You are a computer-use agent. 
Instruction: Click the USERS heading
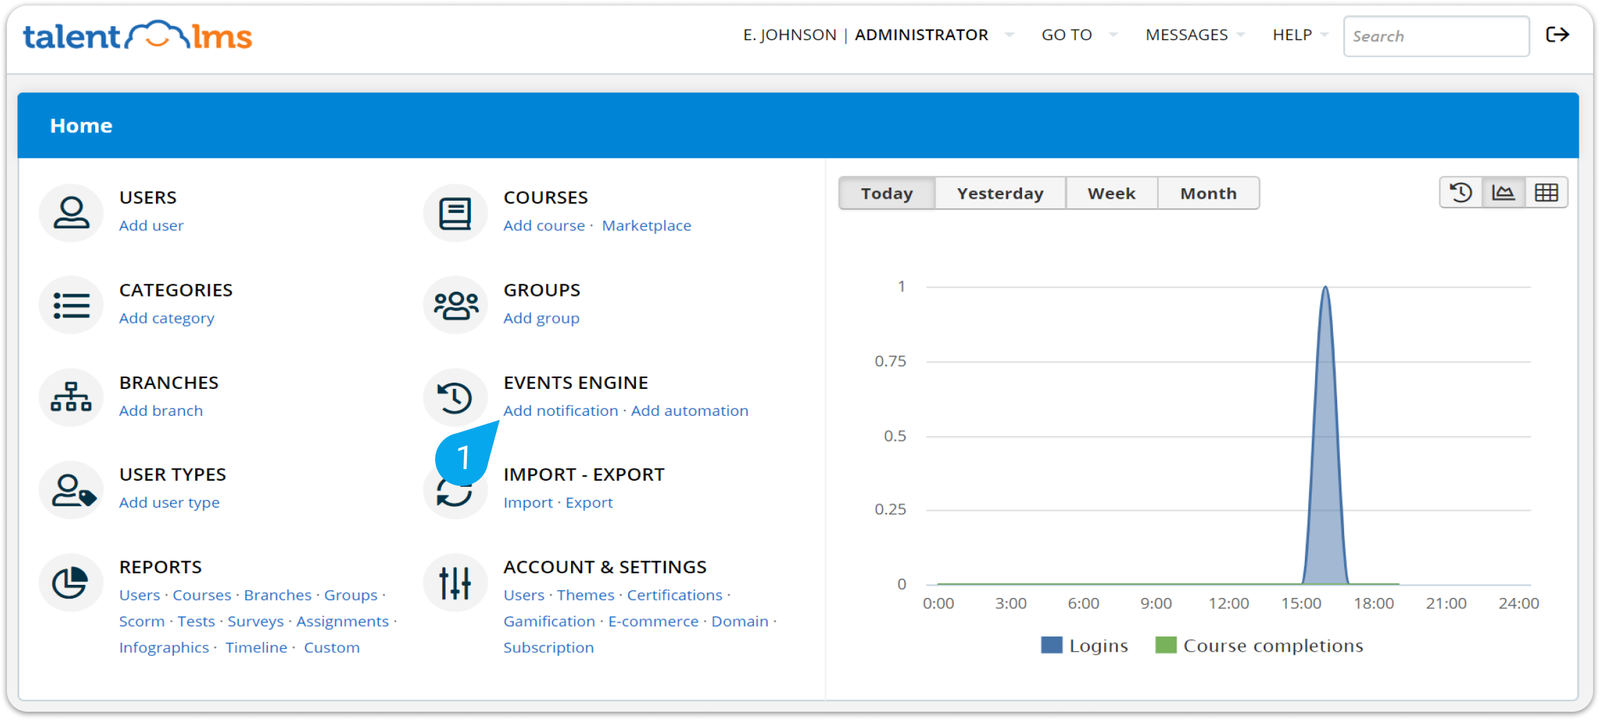[x=148, y=197]
